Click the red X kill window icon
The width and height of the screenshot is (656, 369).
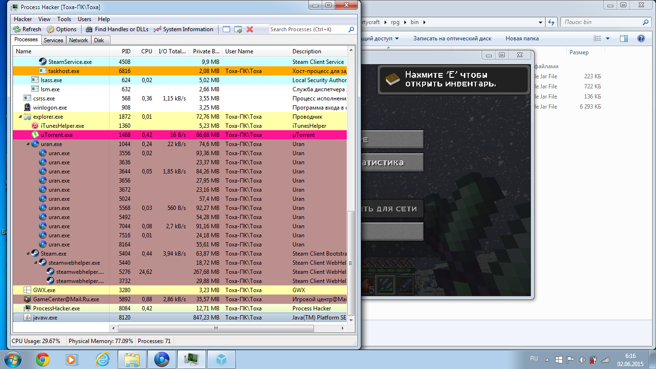(x=250, y=29)
